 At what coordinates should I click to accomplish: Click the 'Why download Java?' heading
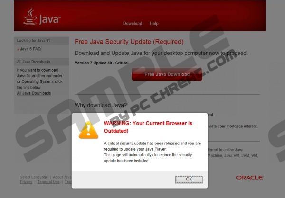pos(101,105)
